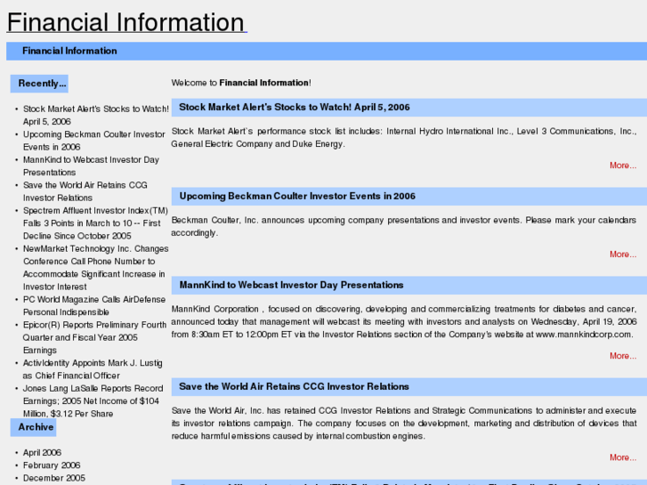This screenshot has width=647, height=485.
Task: Click the summary text mentioning Duke Energy
Action: (x=404, y=138)
